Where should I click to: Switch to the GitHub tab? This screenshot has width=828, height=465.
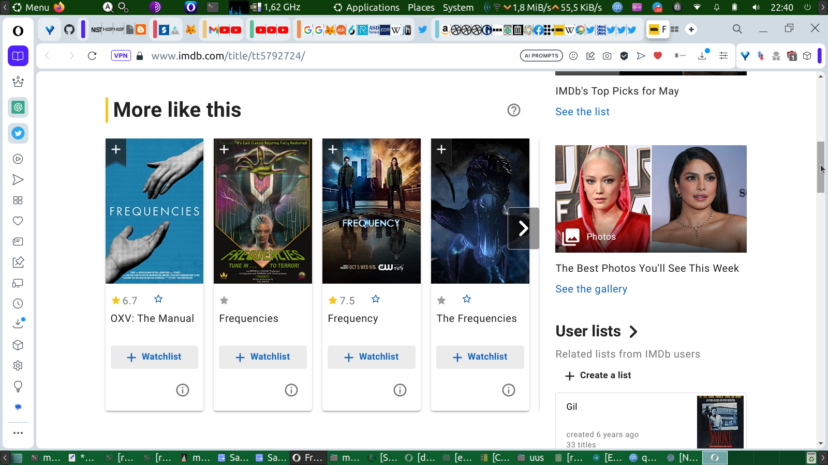coord(69,29)
